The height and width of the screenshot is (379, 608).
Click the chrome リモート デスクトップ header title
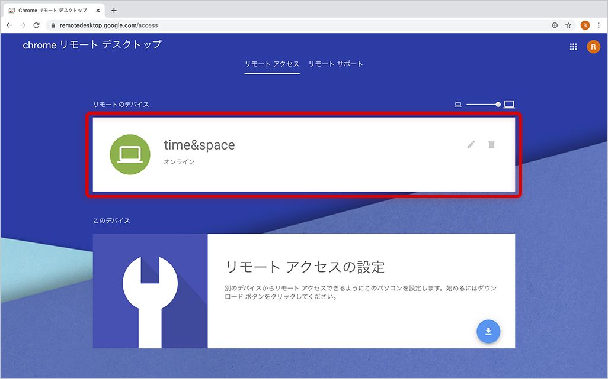pos(92,45)
